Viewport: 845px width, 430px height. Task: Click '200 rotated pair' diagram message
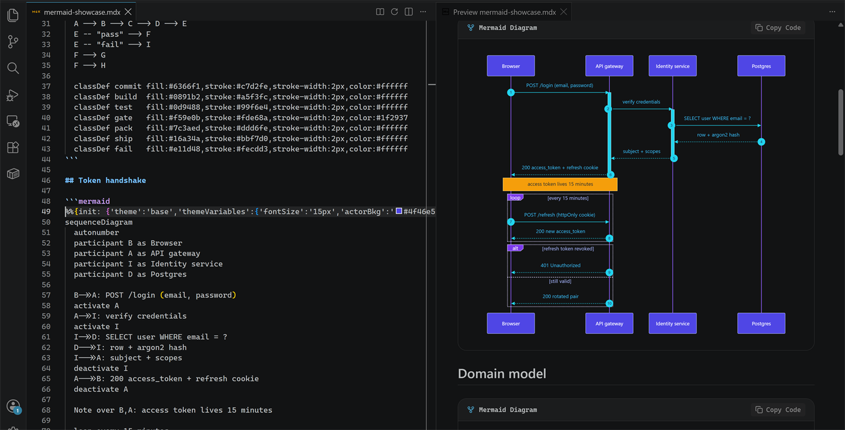(x=560, y=297)
